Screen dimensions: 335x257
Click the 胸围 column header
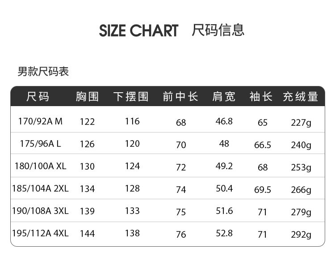[87, 96]
